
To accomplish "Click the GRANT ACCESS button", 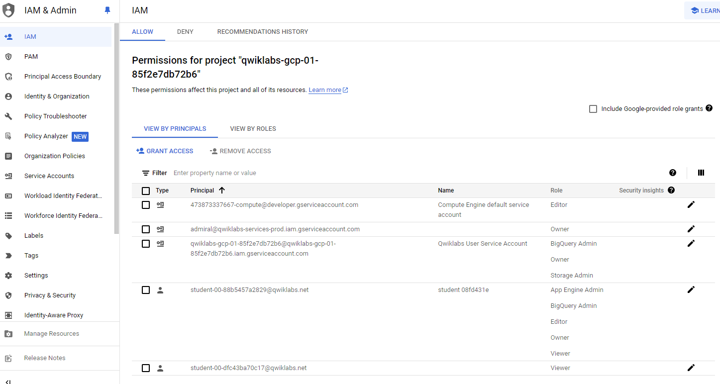I will pos(165,151).
